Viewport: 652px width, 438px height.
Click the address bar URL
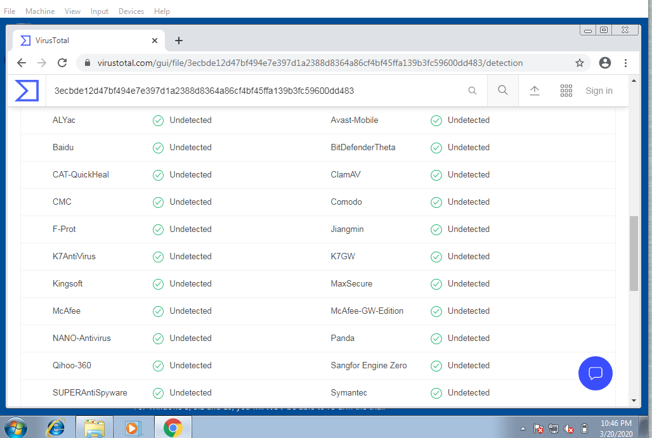pyautogui.click(x=310, y=63)
